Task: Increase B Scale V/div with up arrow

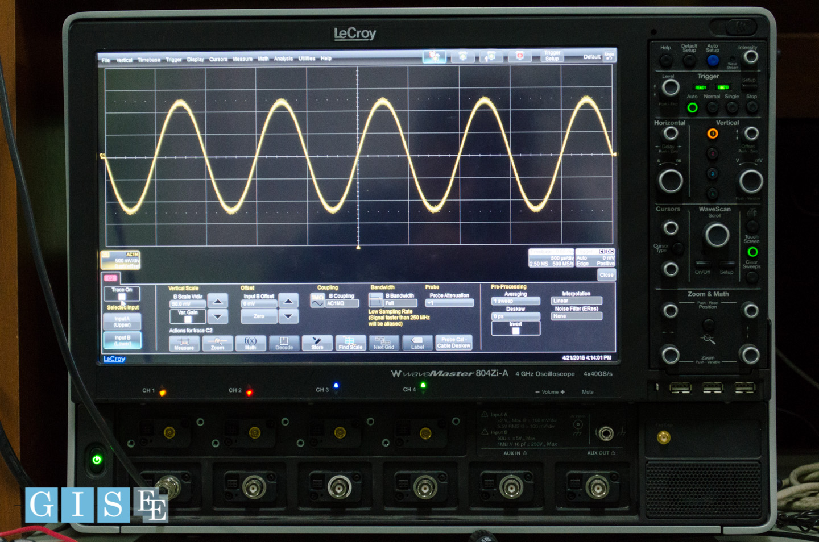Action: point(218,301)
